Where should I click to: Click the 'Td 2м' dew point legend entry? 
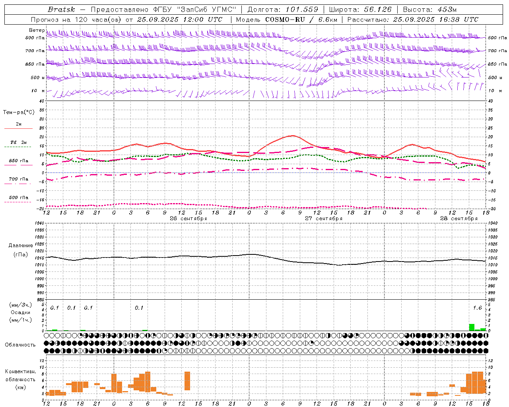coord(18,142)
